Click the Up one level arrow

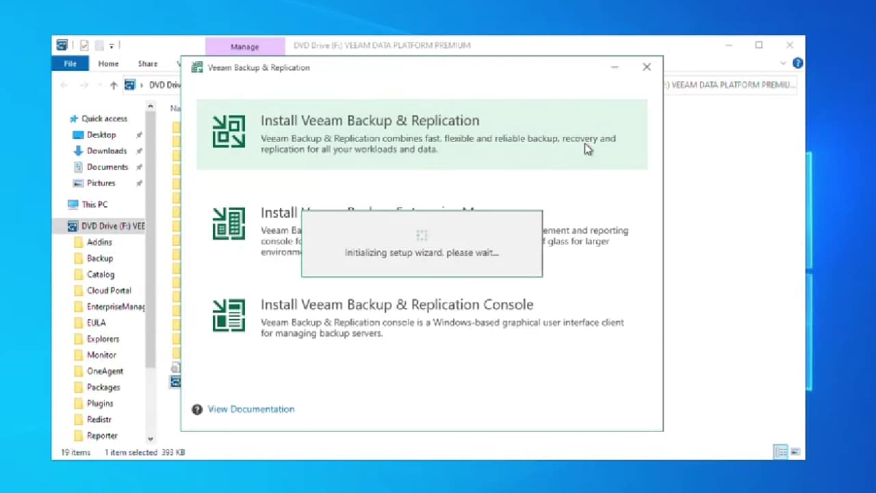point(114,85)
